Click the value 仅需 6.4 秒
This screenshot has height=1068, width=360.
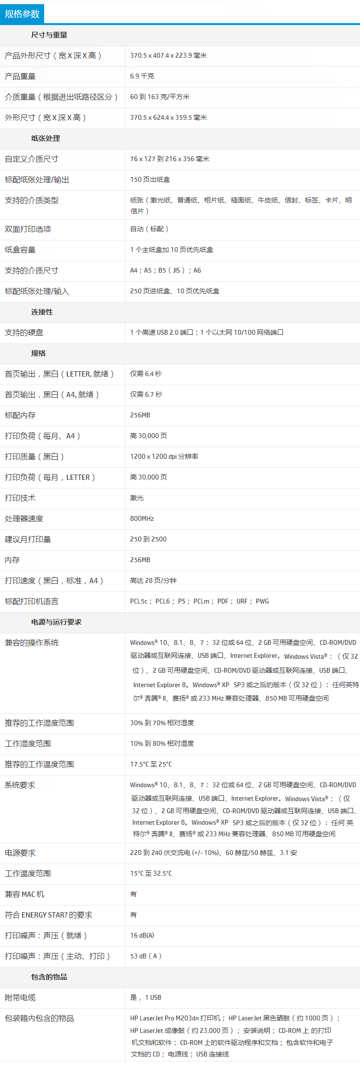(146, 374)
